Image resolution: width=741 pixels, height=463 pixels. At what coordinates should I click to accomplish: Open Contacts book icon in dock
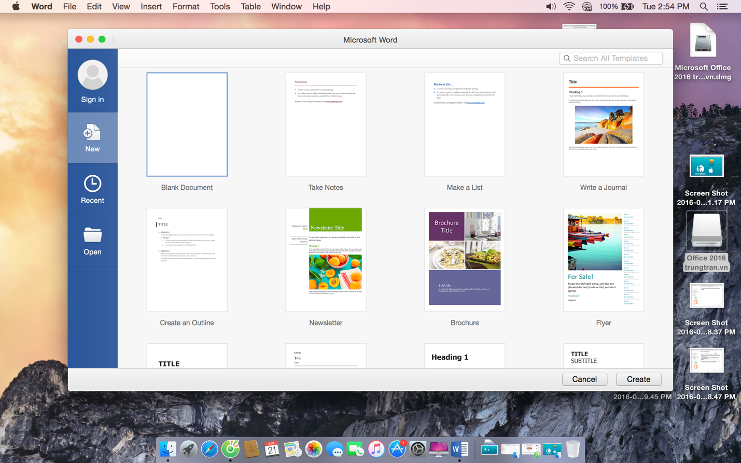[x=251, y=449]
